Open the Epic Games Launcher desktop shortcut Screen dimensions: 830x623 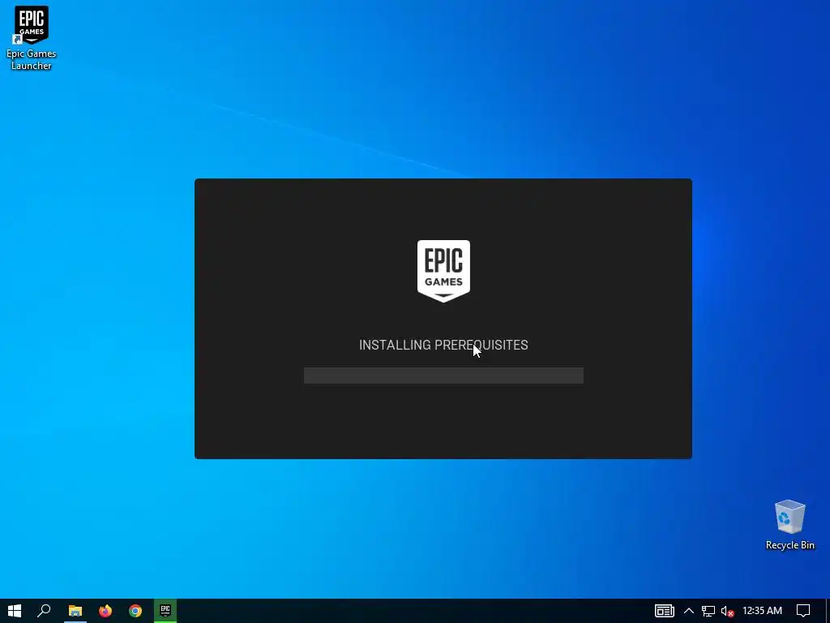tap(32, 37)
